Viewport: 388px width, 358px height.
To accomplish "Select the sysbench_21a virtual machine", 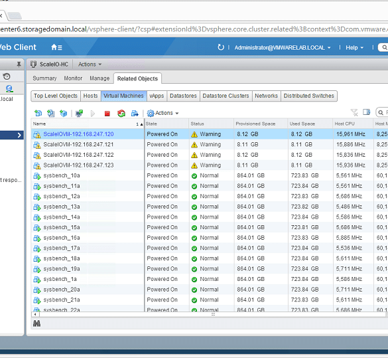I will (62, 300).
